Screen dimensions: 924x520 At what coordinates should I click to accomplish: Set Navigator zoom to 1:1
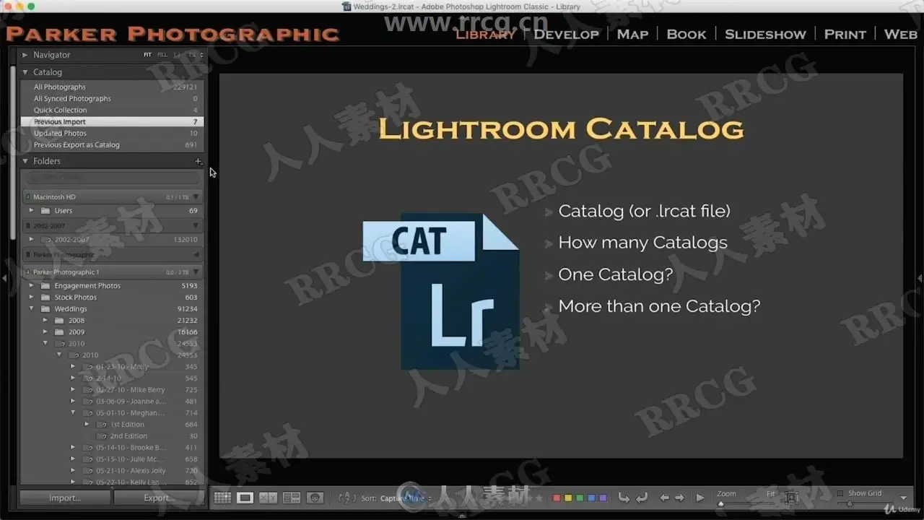coord(177,55)
